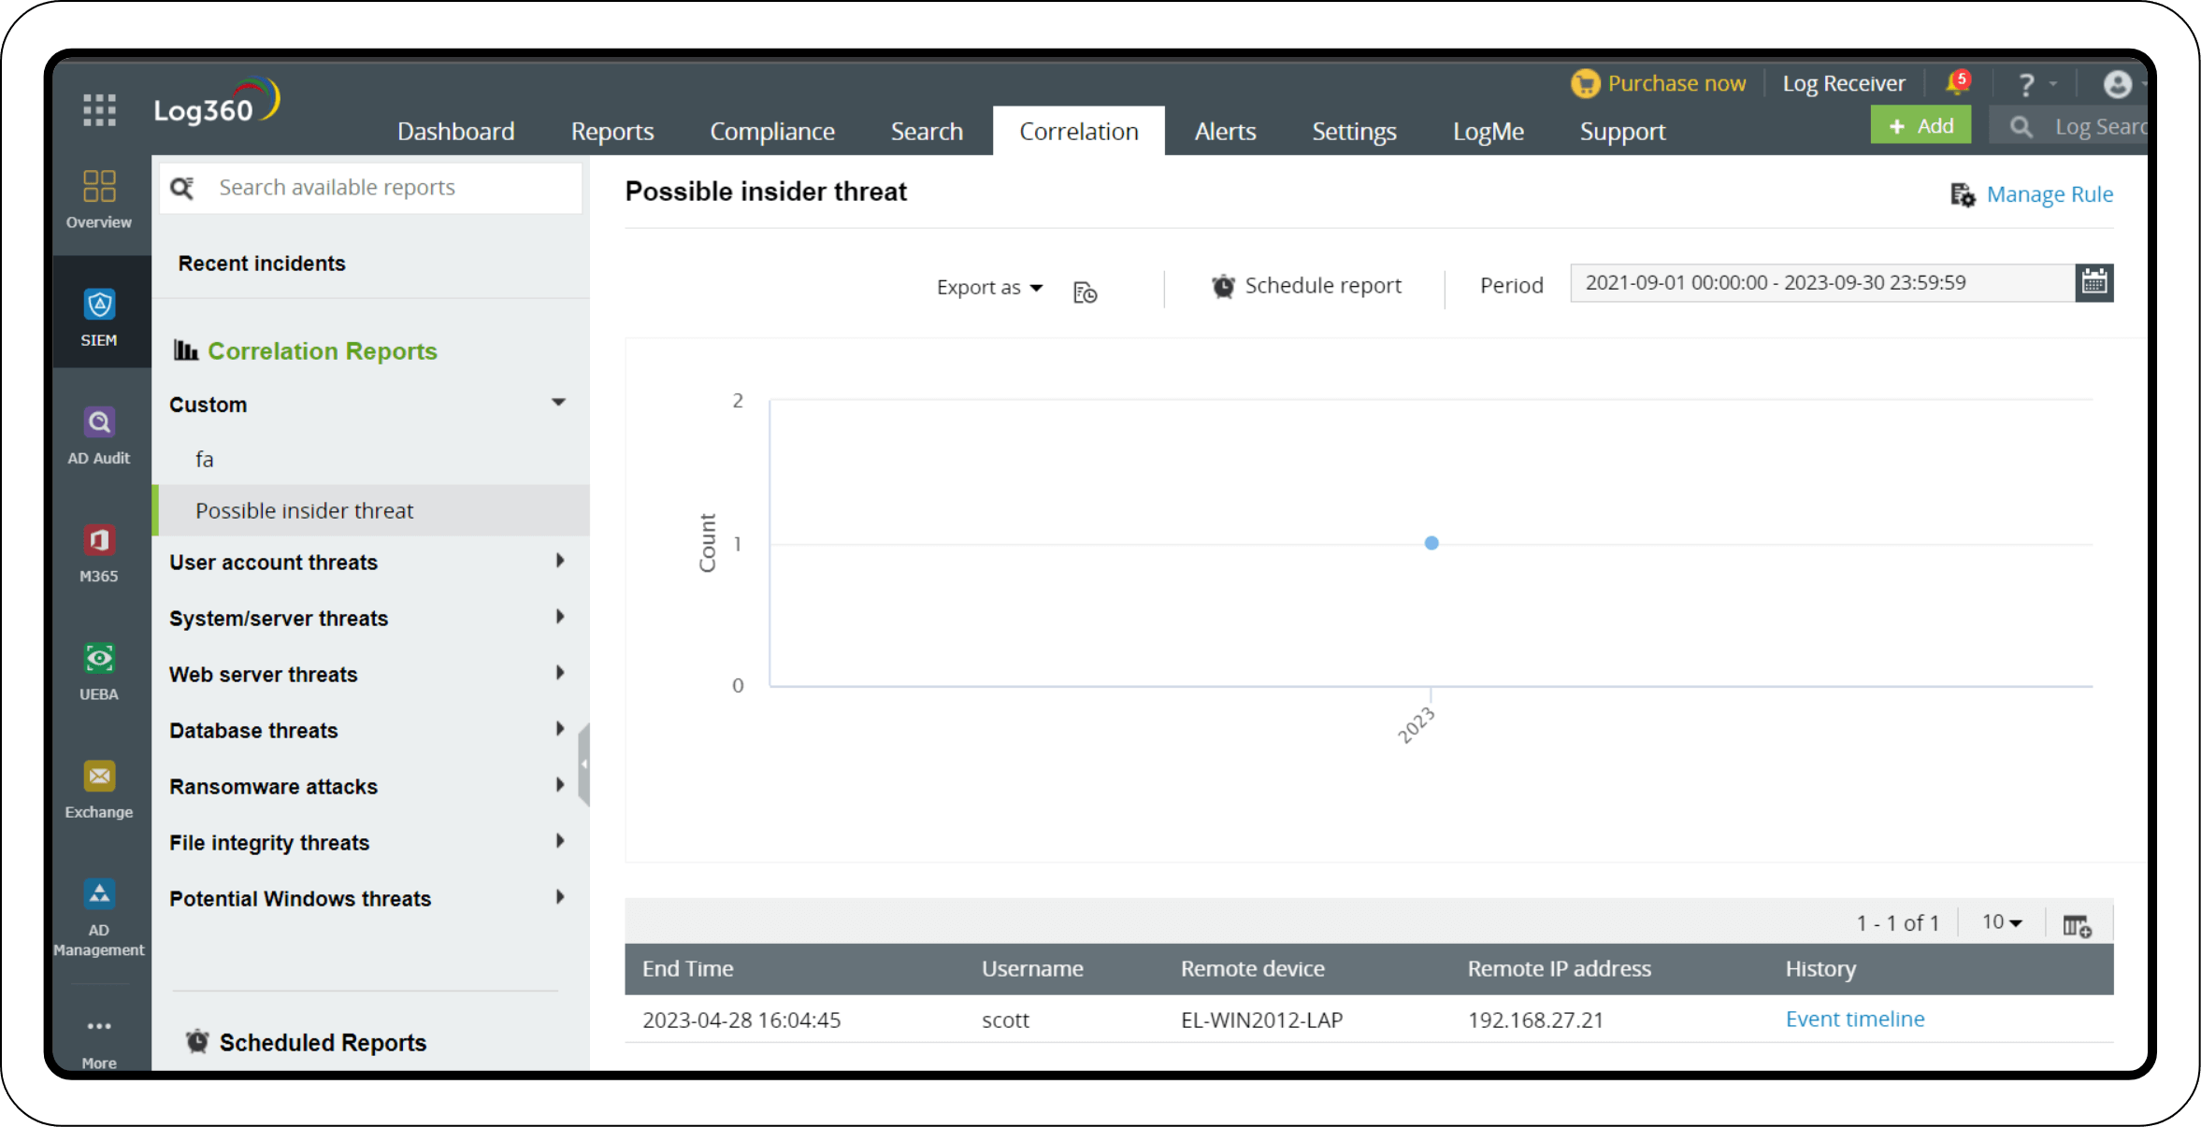Image resolution: width=2201 pixels, height=1127 pixels.
Task: Click the Manage Rule link
Action: pyautogui.click(x=2049, y=193)
